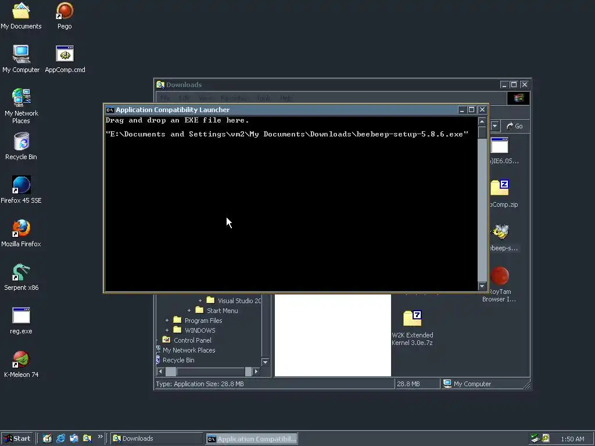The height and width of the screenshot is (446, 595).
Task: Click the network connection tray icon
Action: coord(535,438)
